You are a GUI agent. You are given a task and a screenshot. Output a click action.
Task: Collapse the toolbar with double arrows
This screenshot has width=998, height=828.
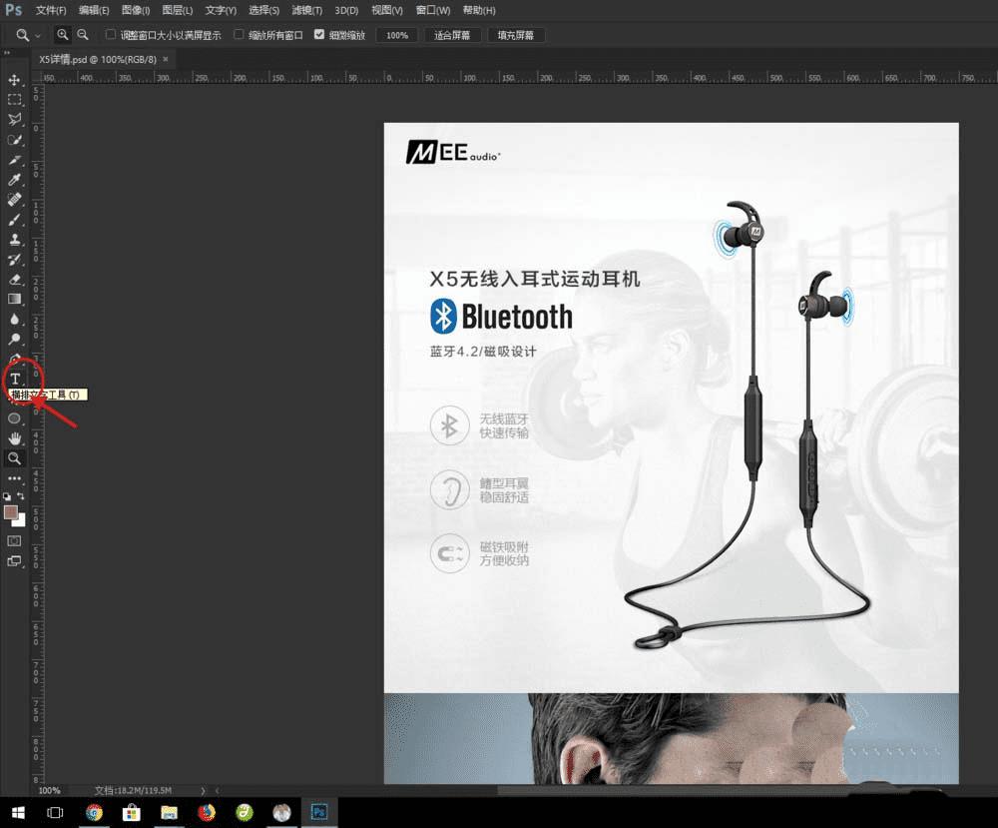coord(7,53)
